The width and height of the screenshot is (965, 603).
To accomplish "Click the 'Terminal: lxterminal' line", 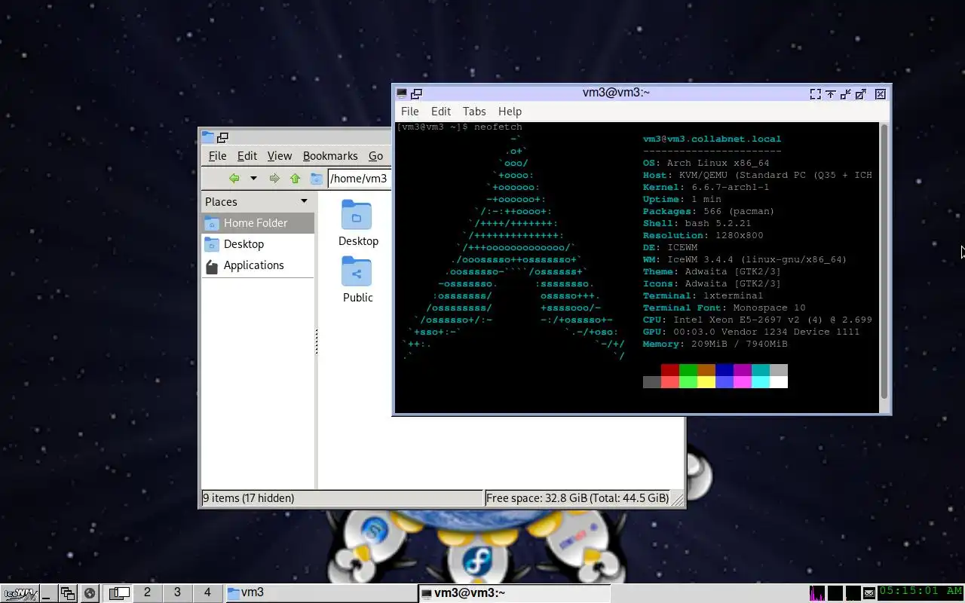I will [703, 295].
